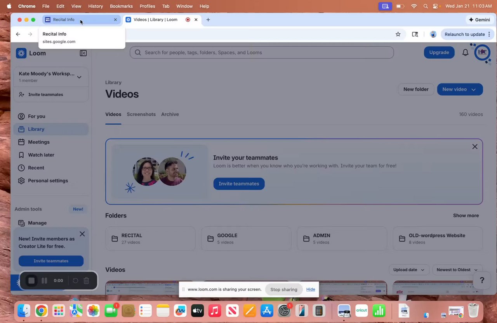
Task: Open Photos in the Dock
Action: click(93, 311)
